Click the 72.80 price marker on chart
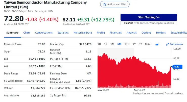The width and height of the screenshot is (187, 102). (x=176, y=67)
